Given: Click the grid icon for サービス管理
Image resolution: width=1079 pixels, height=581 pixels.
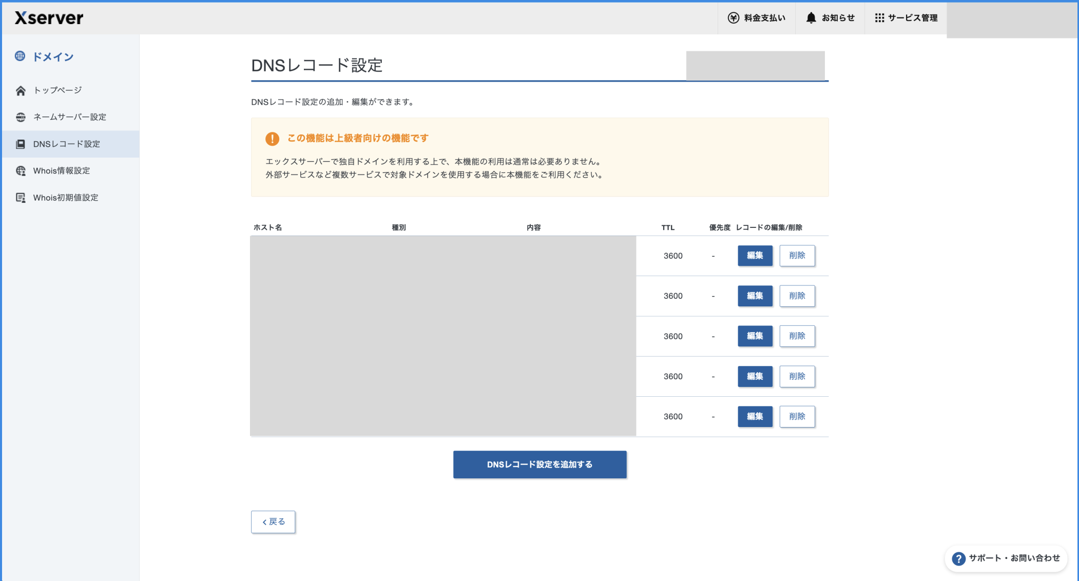Looking at the screenshot, I should 879,17.
